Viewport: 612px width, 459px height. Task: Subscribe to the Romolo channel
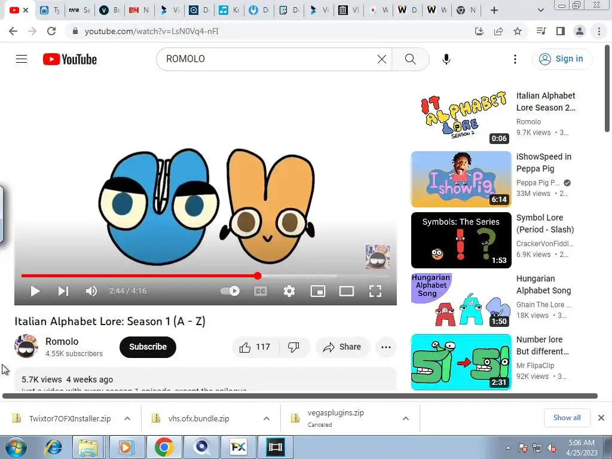pos(148,347)
